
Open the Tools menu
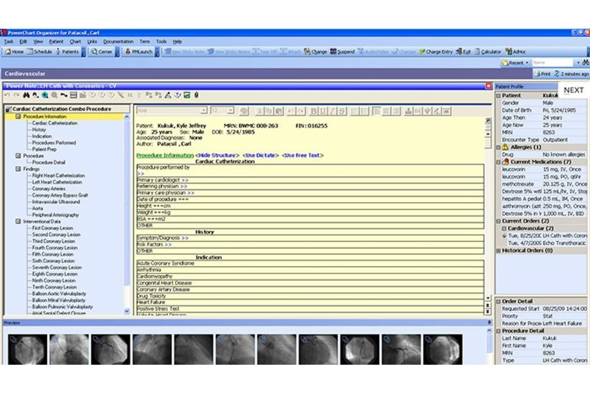[161, 41]
